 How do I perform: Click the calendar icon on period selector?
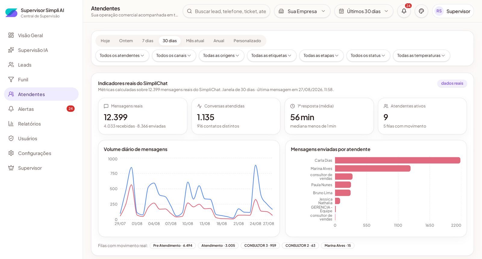click(x=341, y=11)
